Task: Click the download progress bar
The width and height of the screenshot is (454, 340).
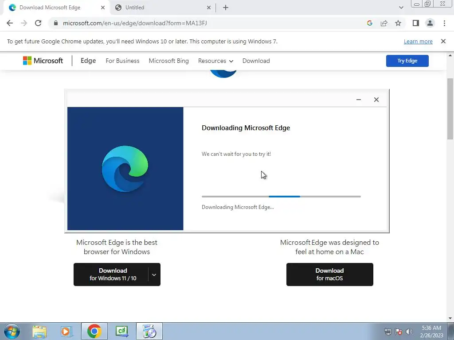Action: coord(281,197)
